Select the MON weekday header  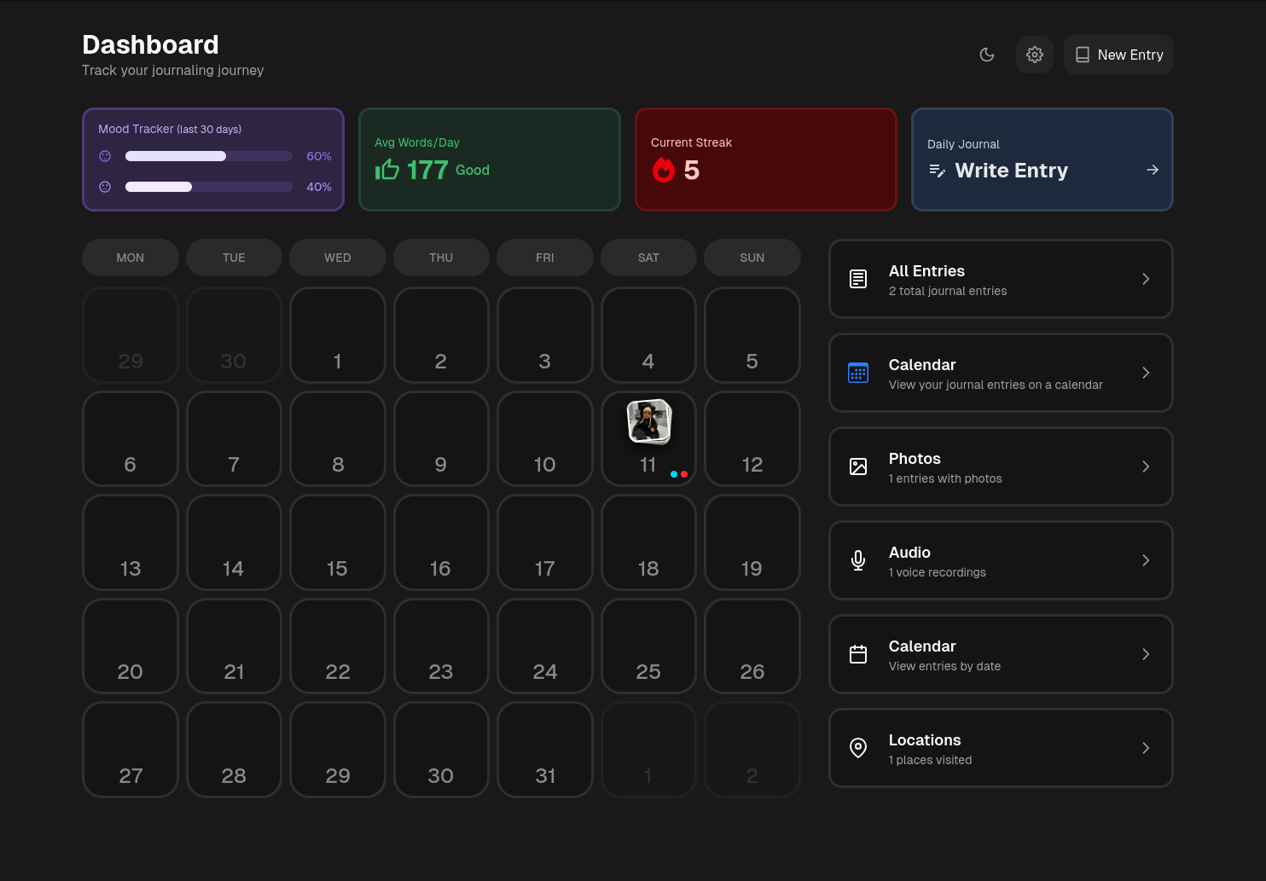point(131,258)
